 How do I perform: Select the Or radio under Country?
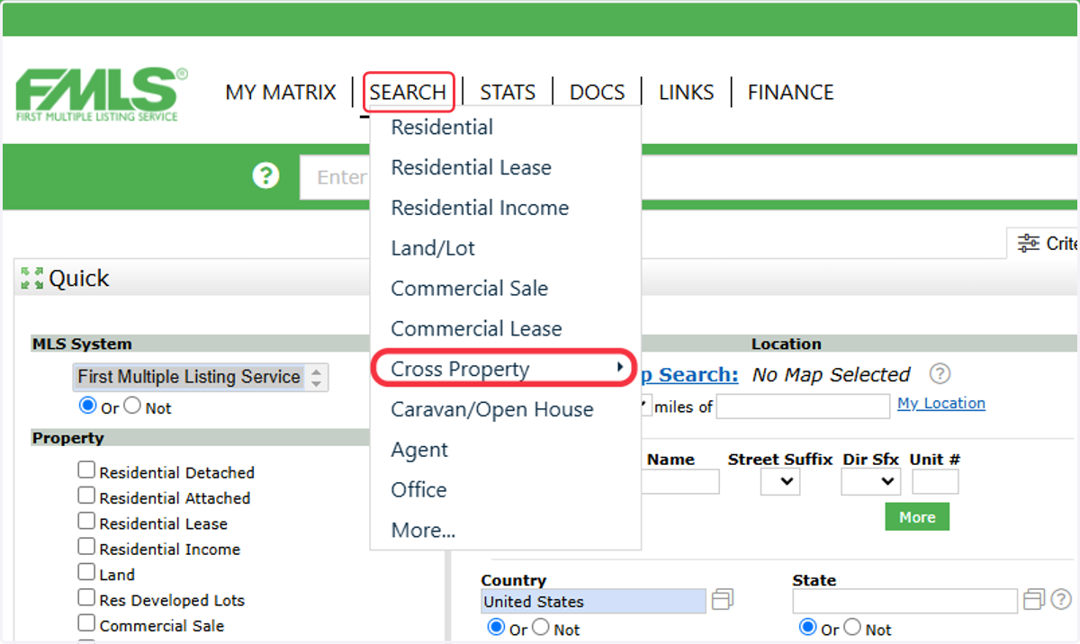pos(496,628)
